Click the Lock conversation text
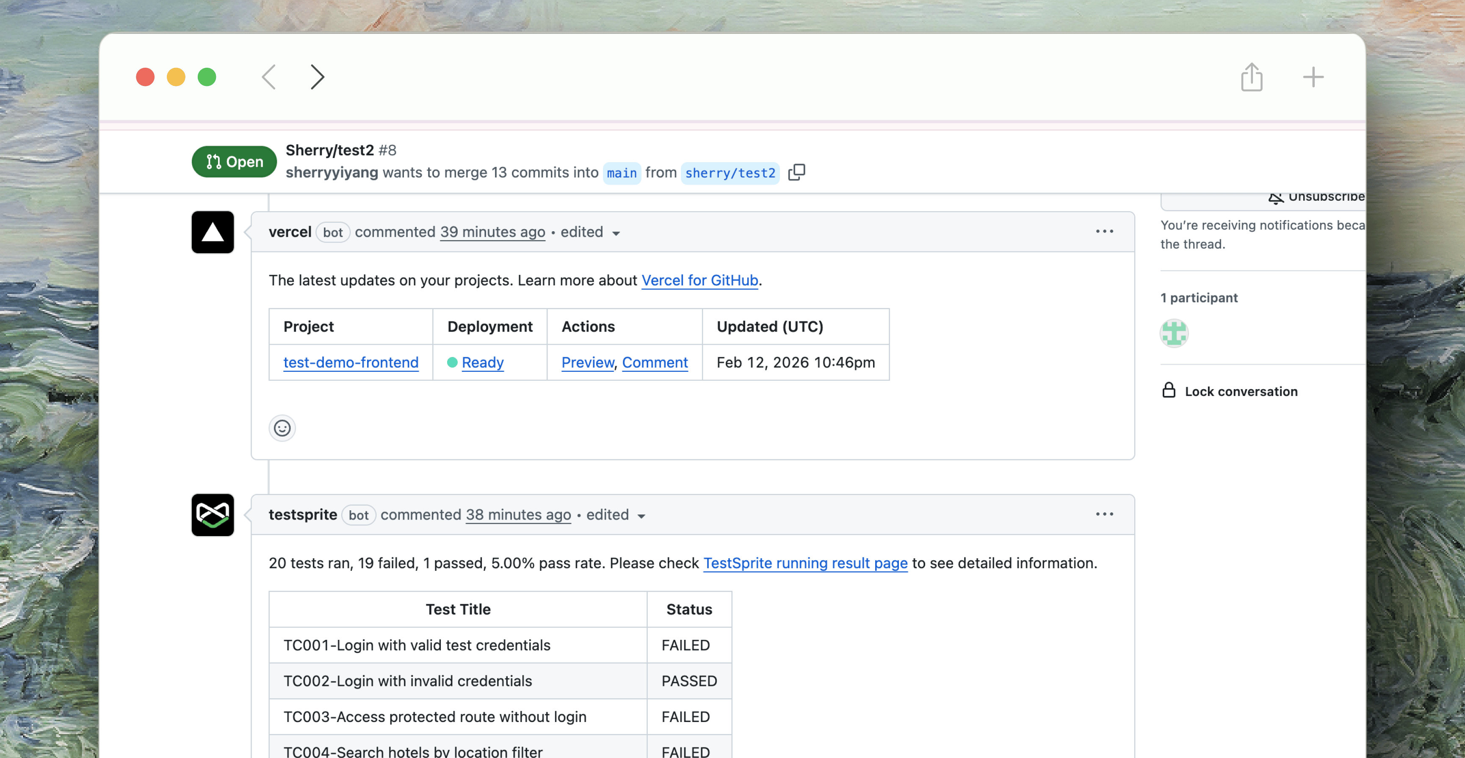Image resolution: width=1465 pixels, height=758 pixels. 1241,391
